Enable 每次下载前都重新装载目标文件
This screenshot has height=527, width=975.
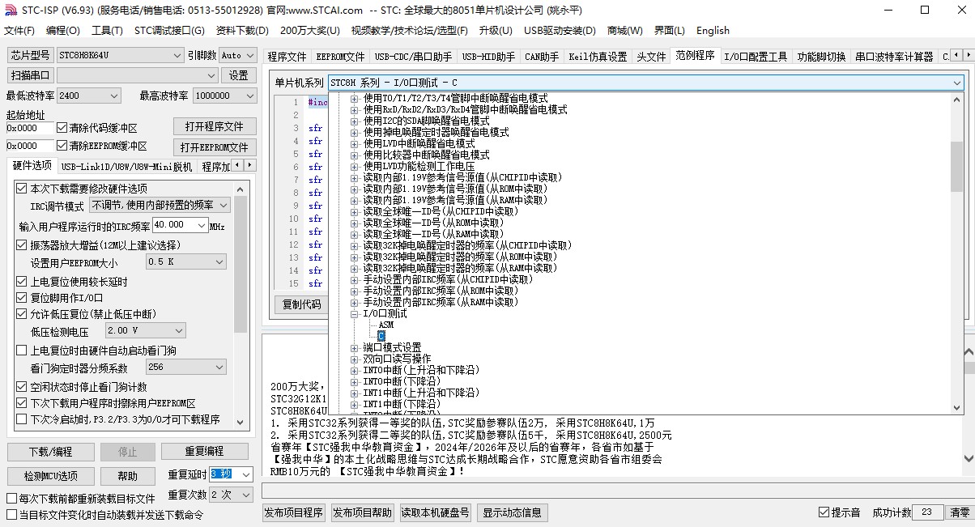tap(12, 499)
